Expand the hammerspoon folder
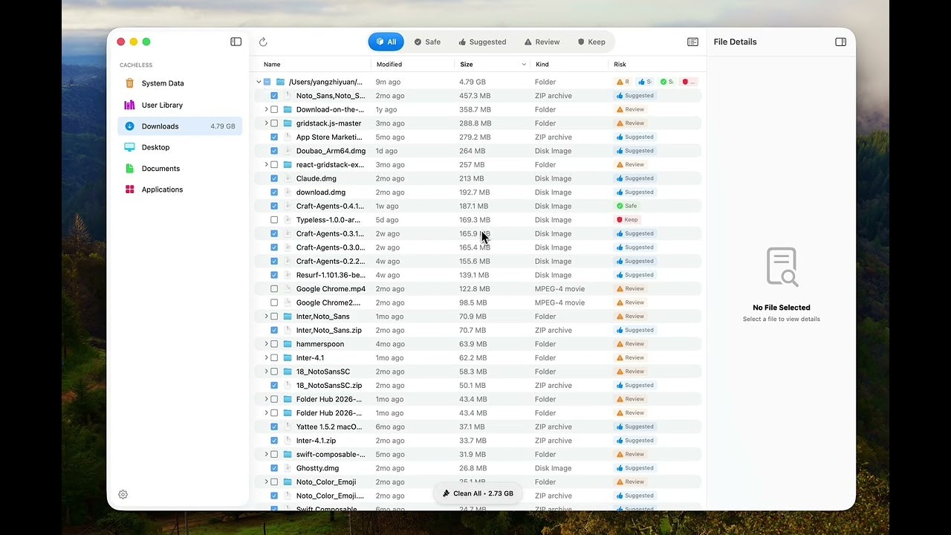 coord(266,344)
